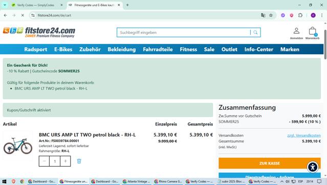Open the Chrome profile avatar
327x185 pixels.
click(x=313, y=15)
